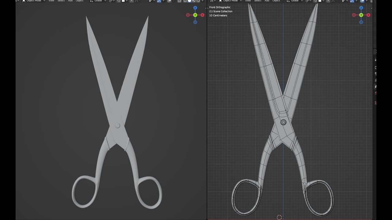Click the red X axis on right viewport gizmo

pos(368,15)
